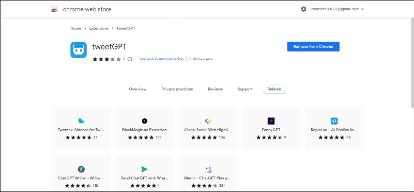Click ChatGPT Writer 118 ratings stars
This screenshot has width=414, height=192.
pyautogui.click(x=78, y=186)
